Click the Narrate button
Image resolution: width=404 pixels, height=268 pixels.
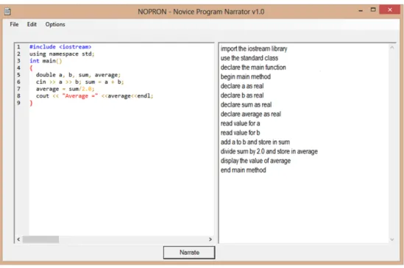(x=189, y=253)
